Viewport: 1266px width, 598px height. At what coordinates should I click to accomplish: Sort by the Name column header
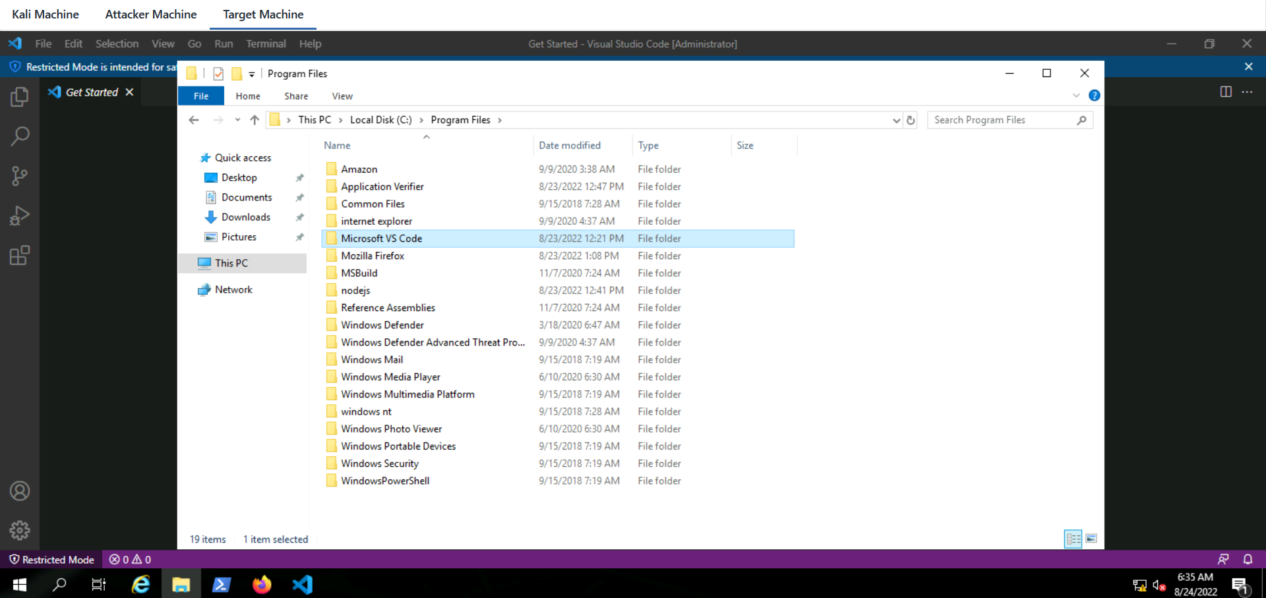click(x=427, y=146)
